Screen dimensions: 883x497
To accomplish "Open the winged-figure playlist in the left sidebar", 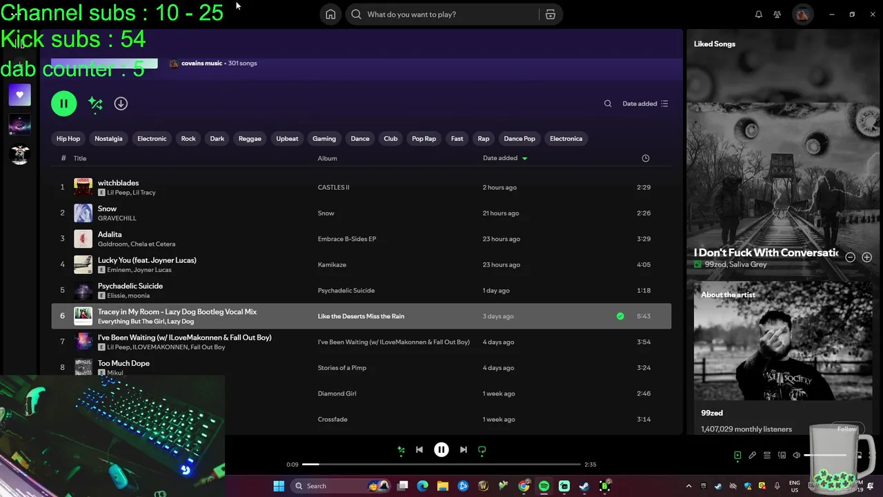I will [19, 154].
